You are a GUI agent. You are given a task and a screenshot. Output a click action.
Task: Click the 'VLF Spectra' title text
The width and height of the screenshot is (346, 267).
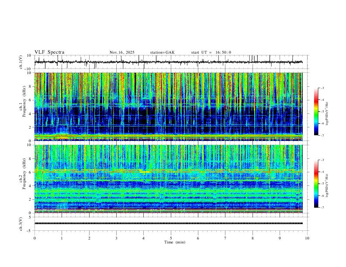tap(49, 52)
